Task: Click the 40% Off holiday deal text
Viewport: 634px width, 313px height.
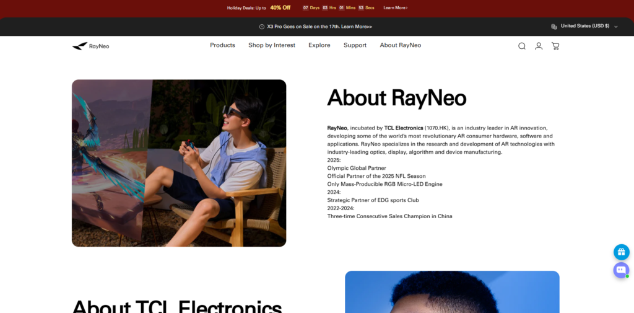Action: pyautogui.click(x=280, y=7)
